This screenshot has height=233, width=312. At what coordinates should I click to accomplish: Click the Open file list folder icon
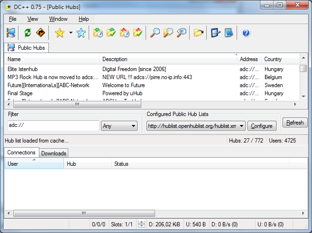(x=199, y=33)
